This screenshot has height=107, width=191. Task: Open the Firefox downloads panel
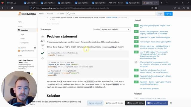[x=179, y=8]
